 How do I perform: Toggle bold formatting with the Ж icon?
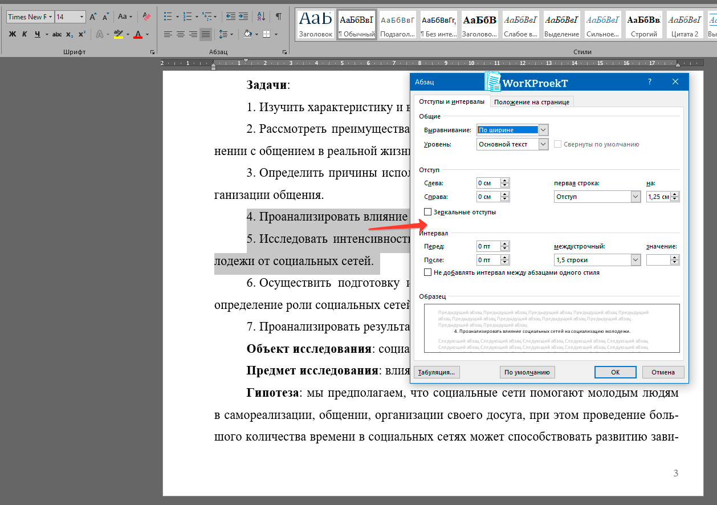click(13, 34)
